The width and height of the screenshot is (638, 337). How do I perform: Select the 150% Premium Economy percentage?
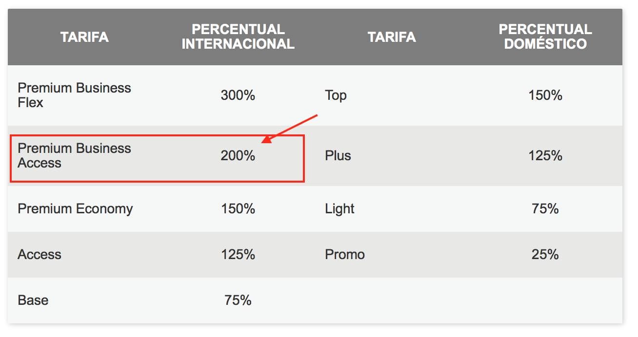tap(238, 209)
